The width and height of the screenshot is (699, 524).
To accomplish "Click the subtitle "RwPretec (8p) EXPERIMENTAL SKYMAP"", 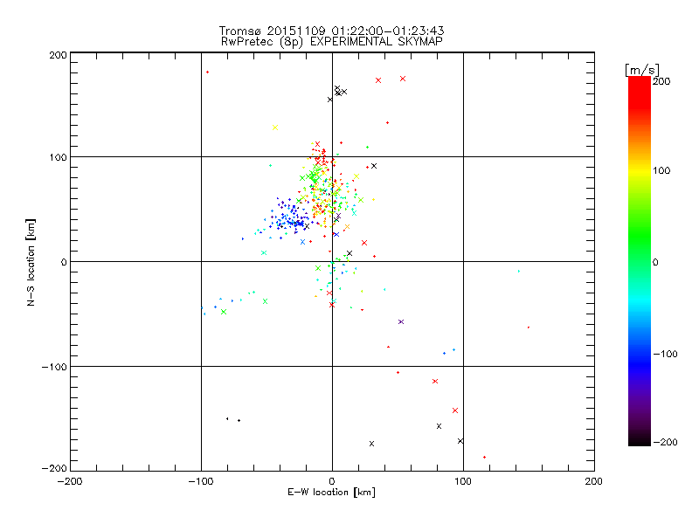I will pos(332,42).
